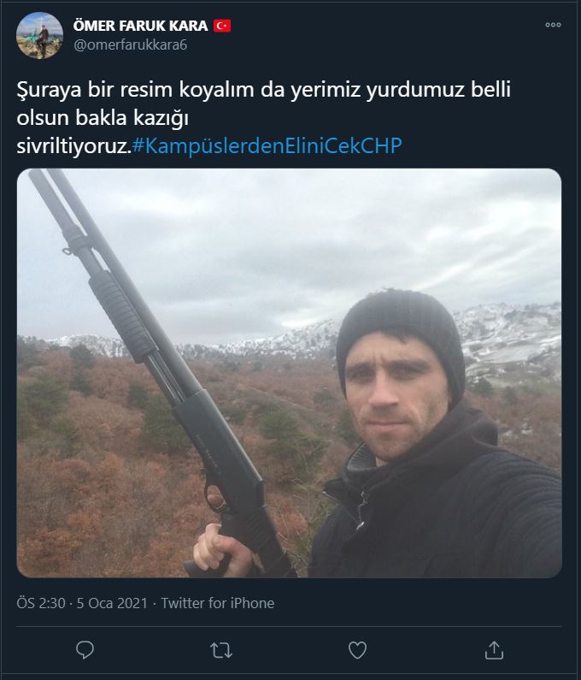Select the tweet text starting with Şuraya
The width and height of the screenshot is (581, 680).
(x=263, y=117)
